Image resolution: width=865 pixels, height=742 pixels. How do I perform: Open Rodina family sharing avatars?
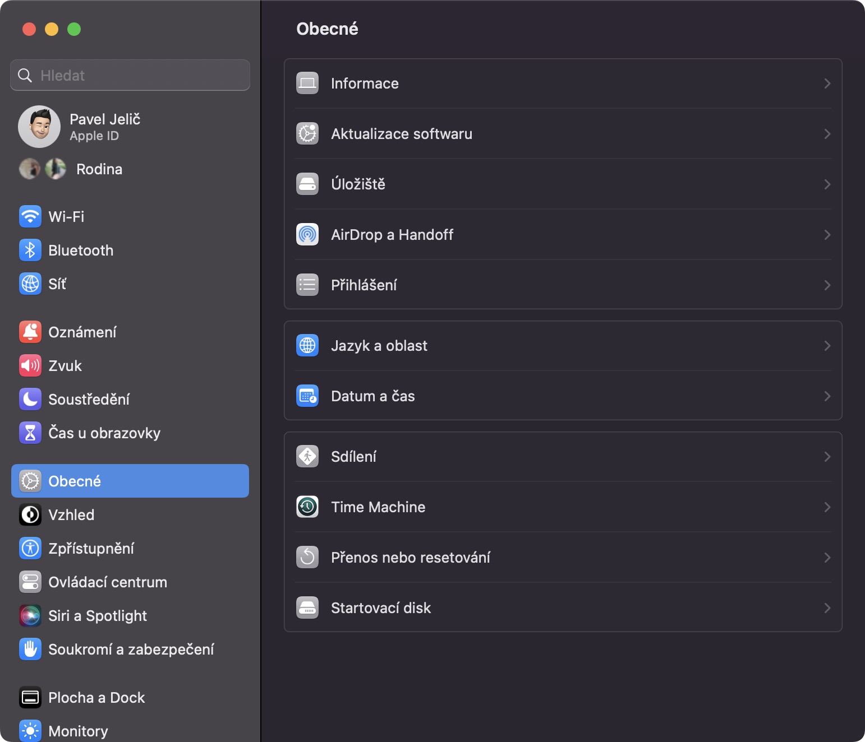[43, 169]
